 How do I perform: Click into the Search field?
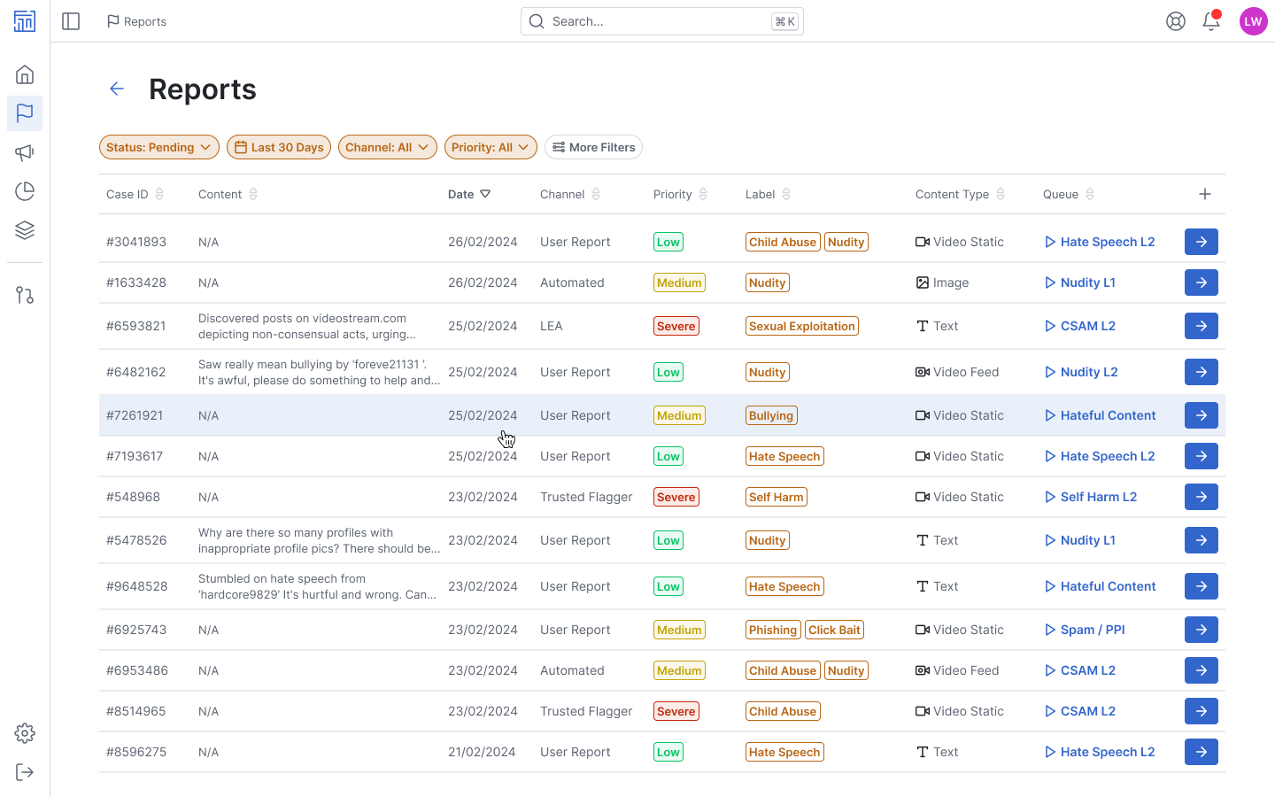click(661, 20)
